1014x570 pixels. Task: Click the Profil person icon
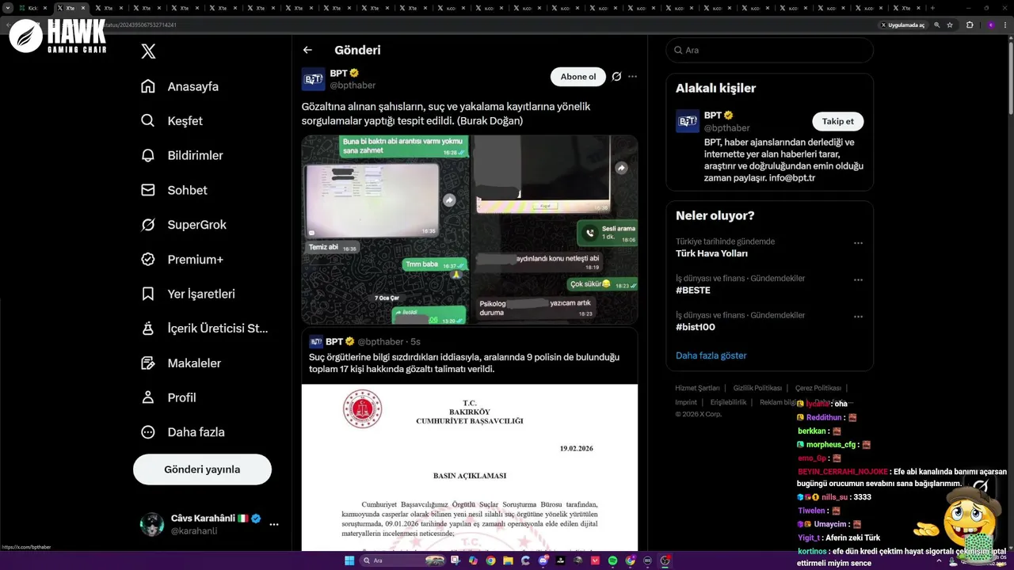point(148,397)
